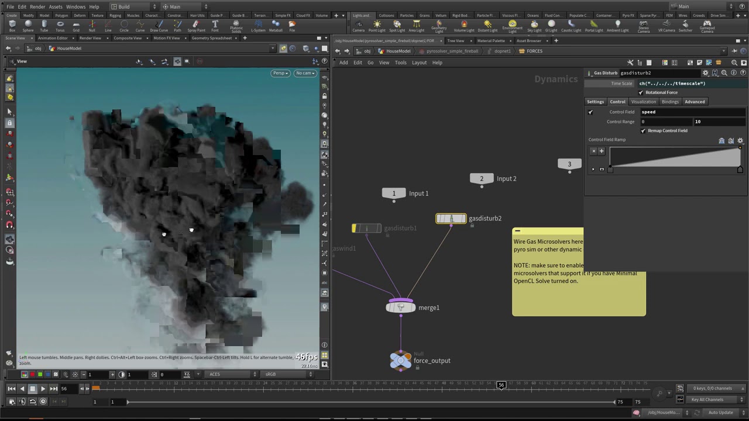Open the Windows menu
The image size is (749, 421).
click(75, 6)
